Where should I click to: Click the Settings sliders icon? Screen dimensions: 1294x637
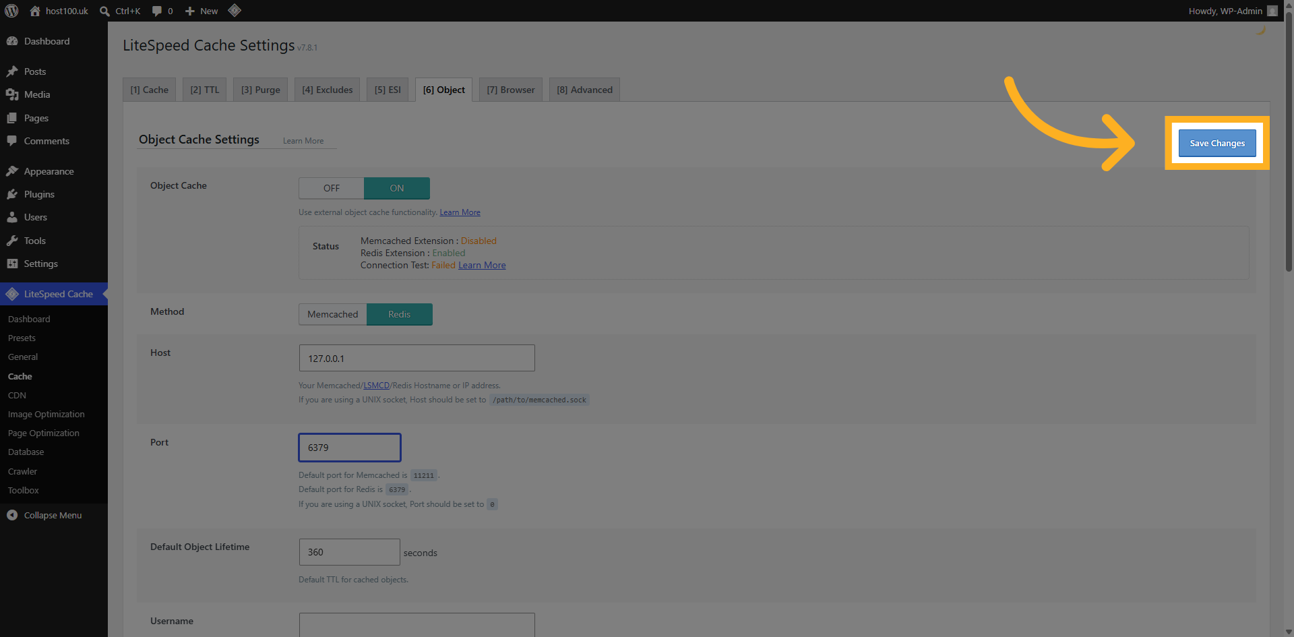click(12, 264)
